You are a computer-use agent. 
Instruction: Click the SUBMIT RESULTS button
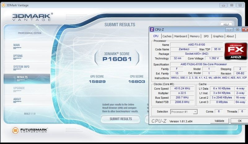[121, 119]
